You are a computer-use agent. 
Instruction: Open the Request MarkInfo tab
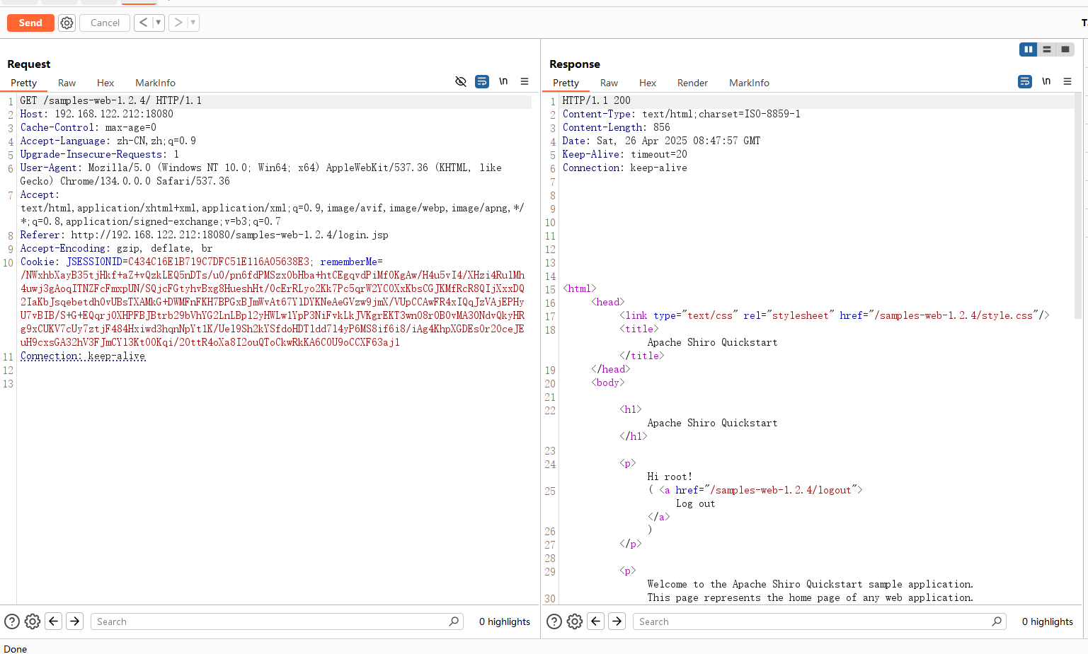[155, 83]
